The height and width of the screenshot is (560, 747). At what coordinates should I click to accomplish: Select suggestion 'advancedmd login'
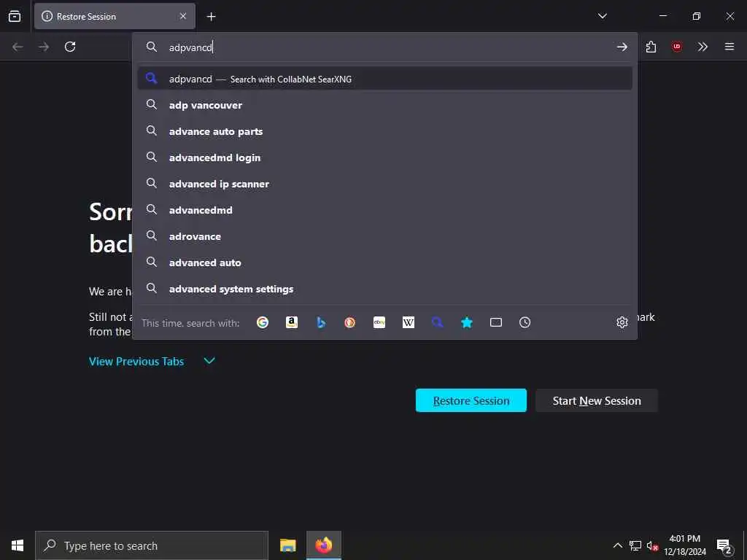tap(385, 157)
